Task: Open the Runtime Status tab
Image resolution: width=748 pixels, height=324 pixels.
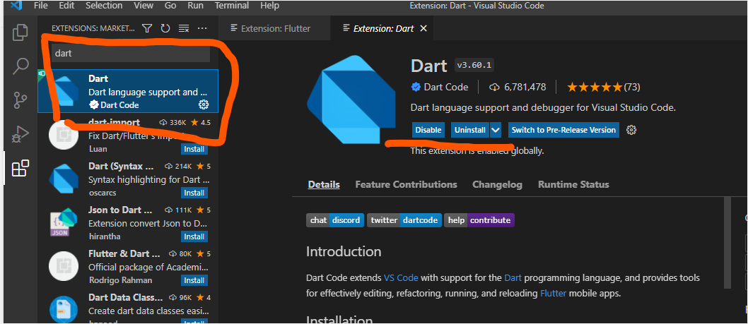Action: point(573,184)
